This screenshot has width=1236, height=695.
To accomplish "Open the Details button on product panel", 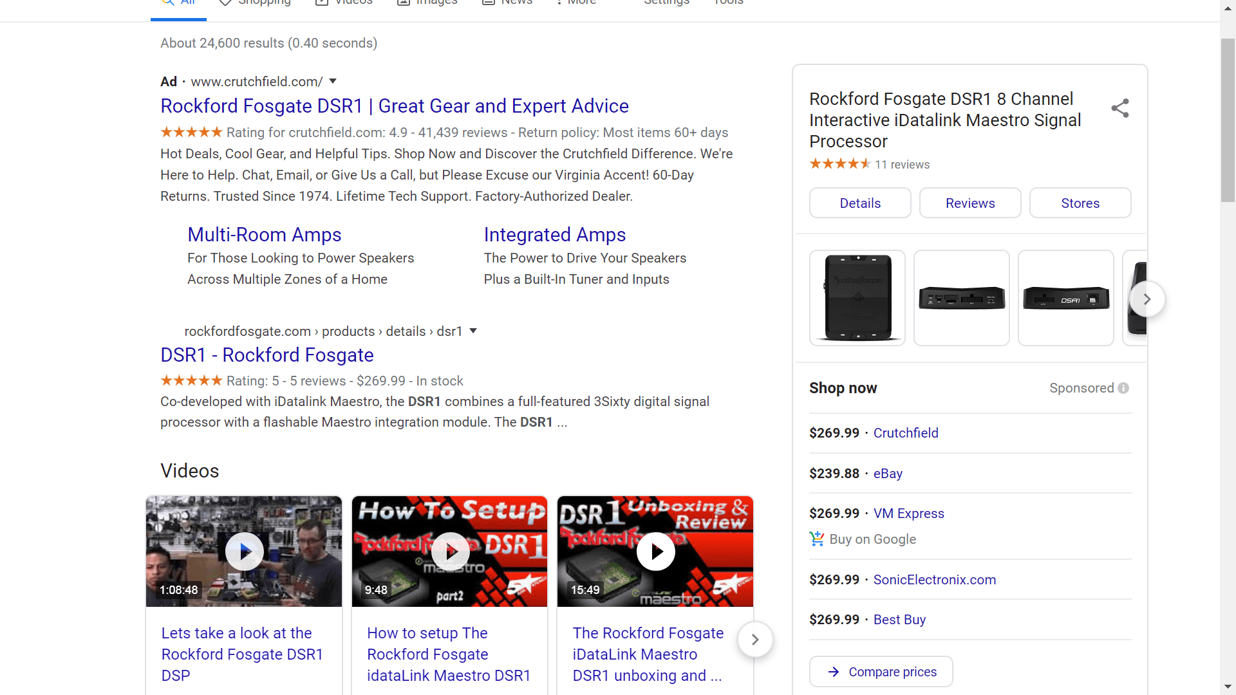I will [x=860, y=203].
